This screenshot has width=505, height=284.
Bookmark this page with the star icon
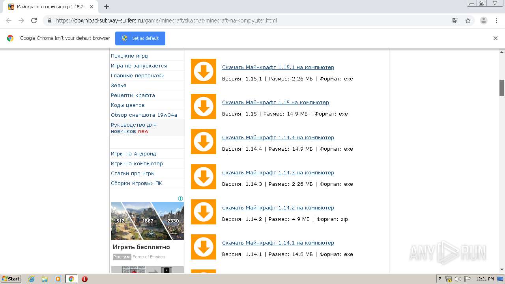tap(468, 21)
